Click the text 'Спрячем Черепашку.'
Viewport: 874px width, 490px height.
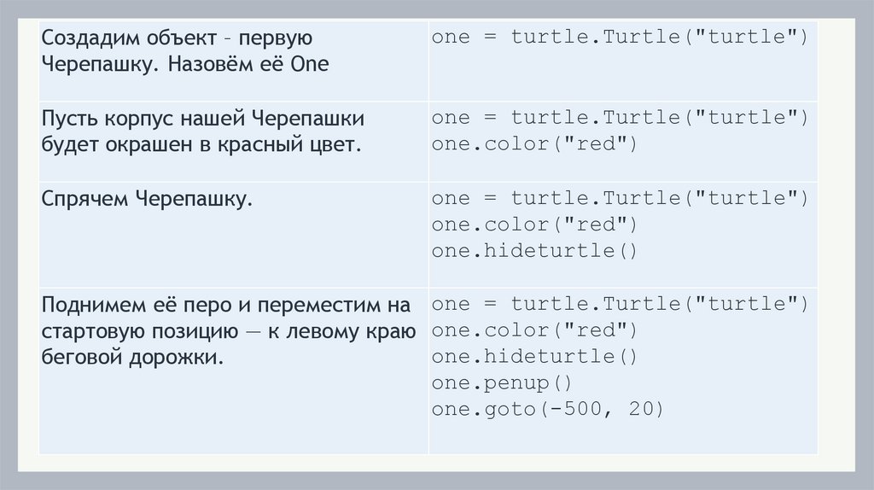point(148,198)
